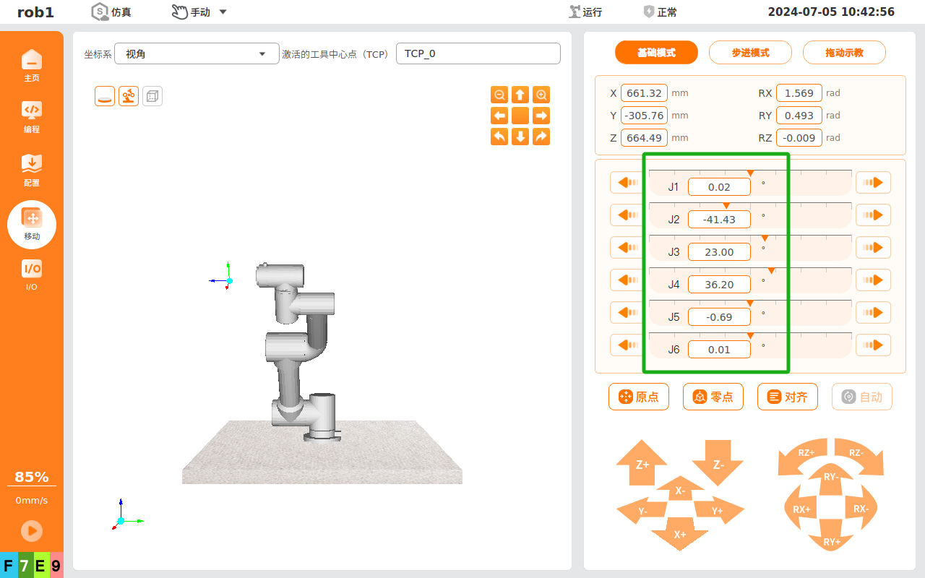Viewport: 925px width, 578px height.
Task: Move TCP with Z- arrow
Action: [x=718, y=462]
